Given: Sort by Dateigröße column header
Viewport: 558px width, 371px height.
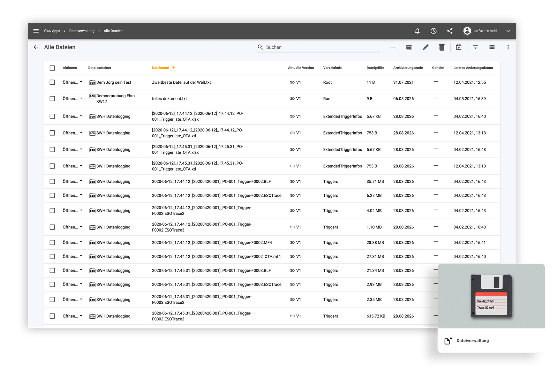Looking at the screenshot, I should 375,68.
